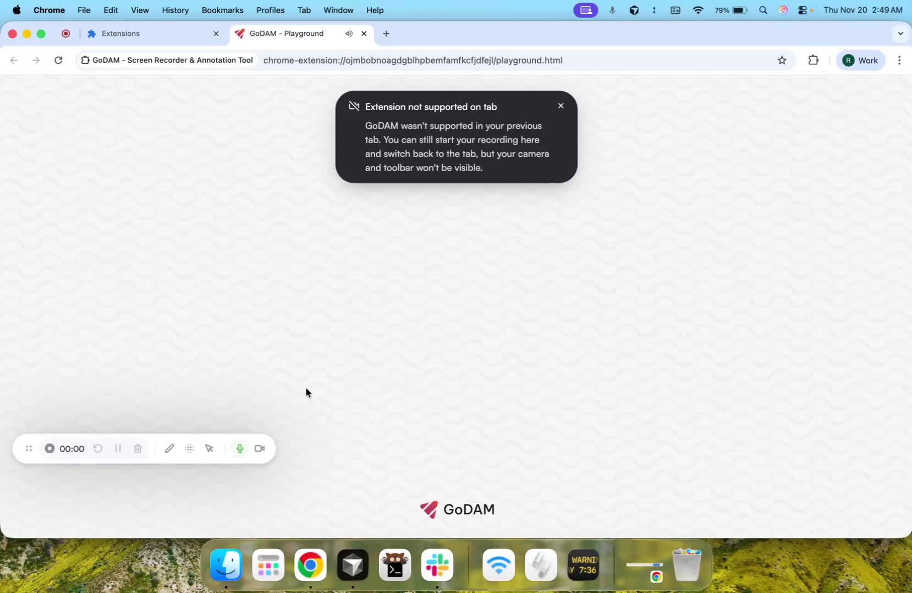Restart the recording in GoDAM toolbar

[97, 448]
